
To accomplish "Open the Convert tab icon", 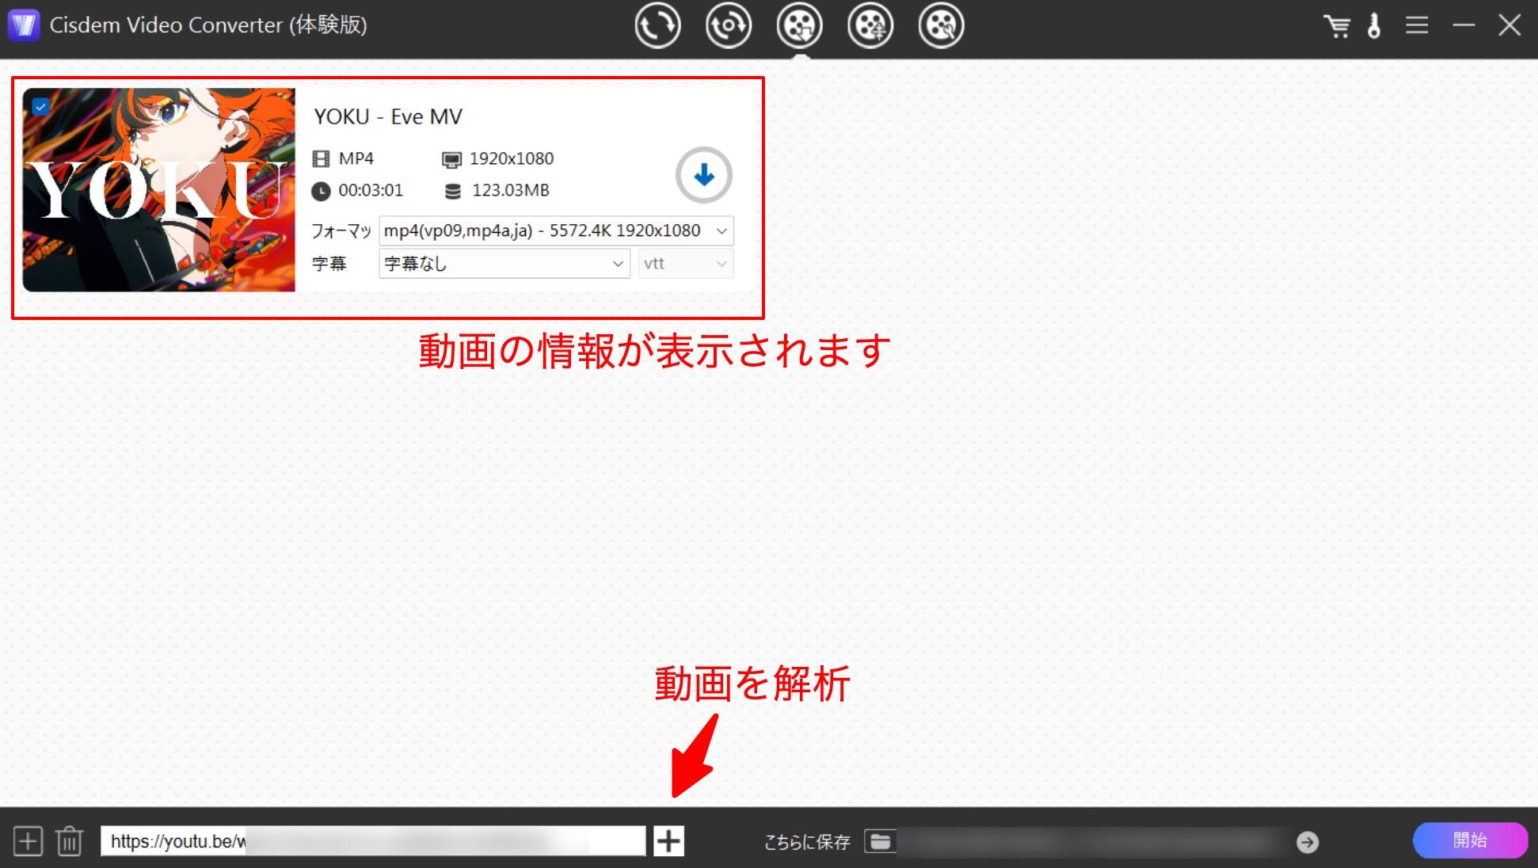I will click(657, 26).
